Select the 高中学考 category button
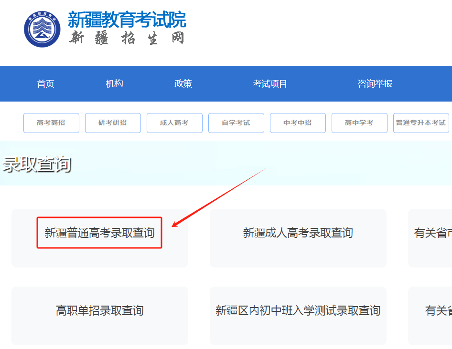The image size is (452, 349). pyautogui.click(x=359, y=123)
